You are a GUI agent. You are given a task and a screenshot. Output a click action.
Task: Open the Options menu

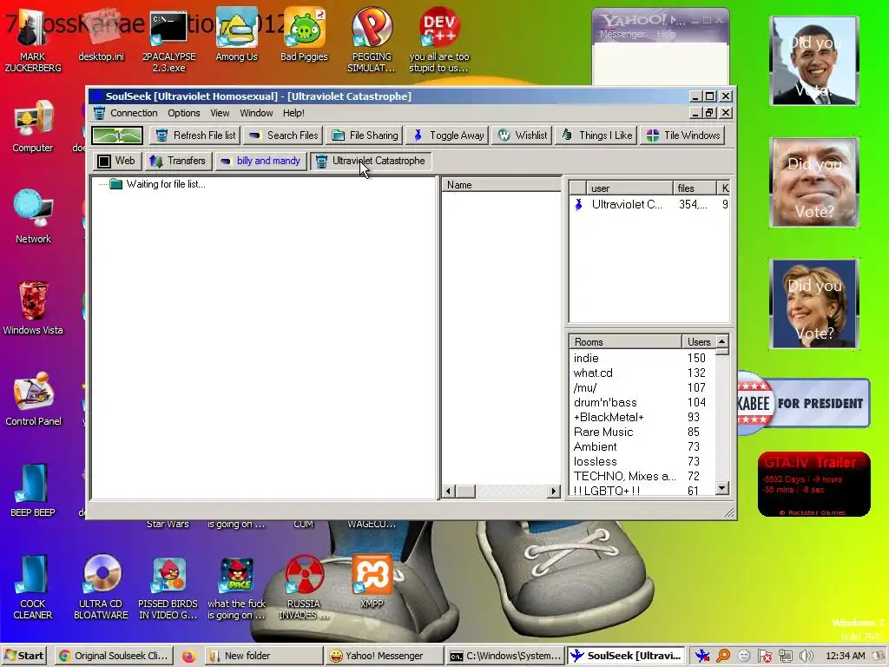184,113
